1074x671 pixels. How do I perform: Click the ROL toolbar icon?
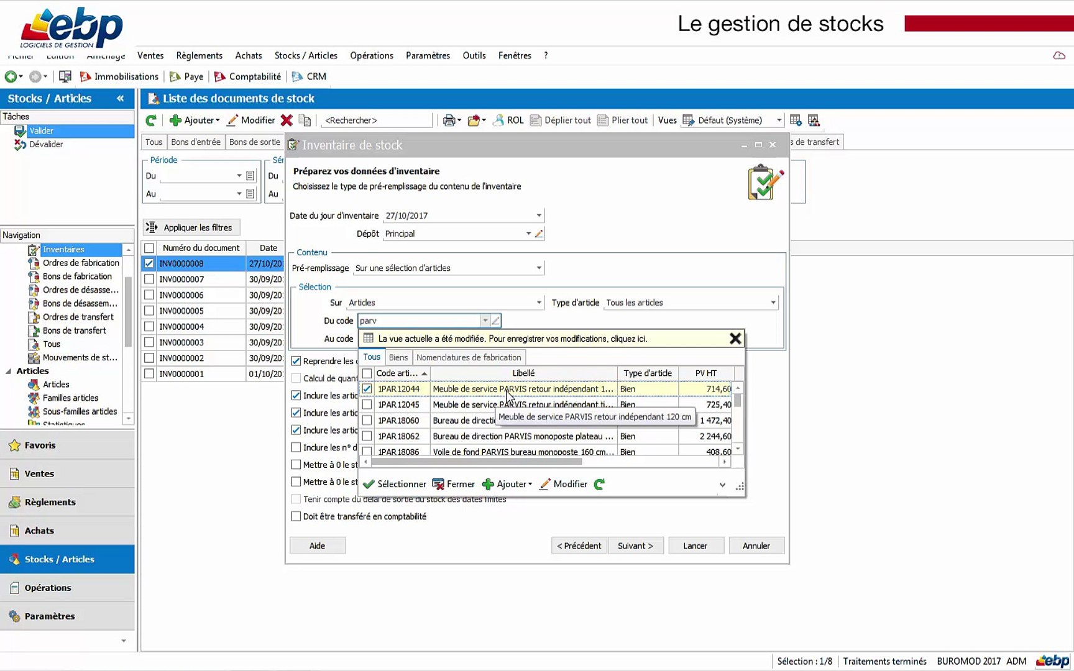click(x=508, y=120)
